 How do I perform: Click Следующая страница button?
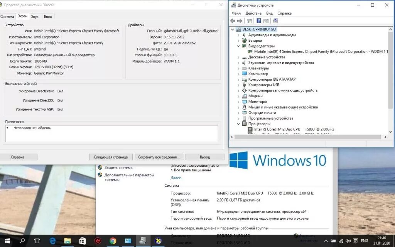(111, 157)
